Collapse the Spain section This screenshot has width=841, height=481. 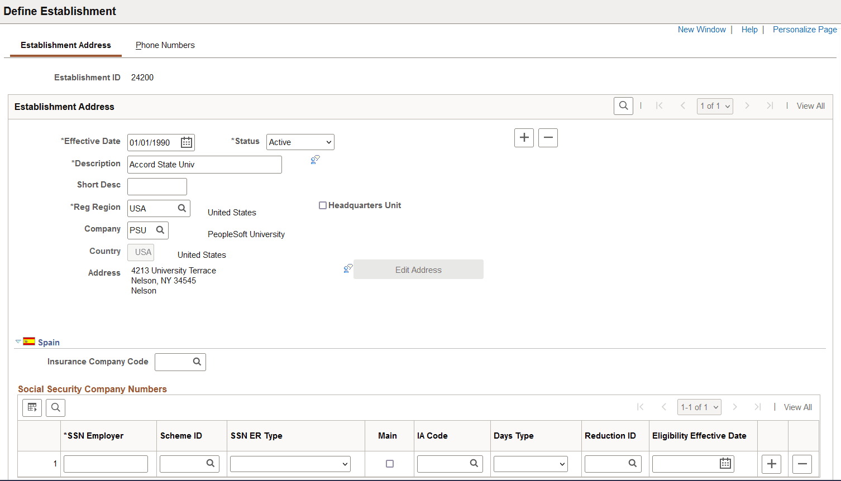(x=18, y=341)
